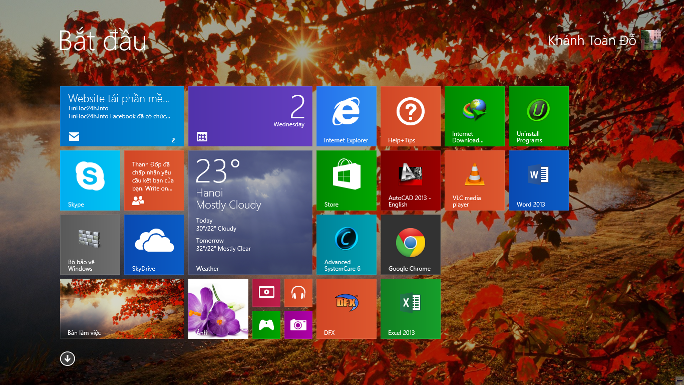This screenshot has width=684, height=385.
Task: Open SkyDrive
Action: (154, 244)
